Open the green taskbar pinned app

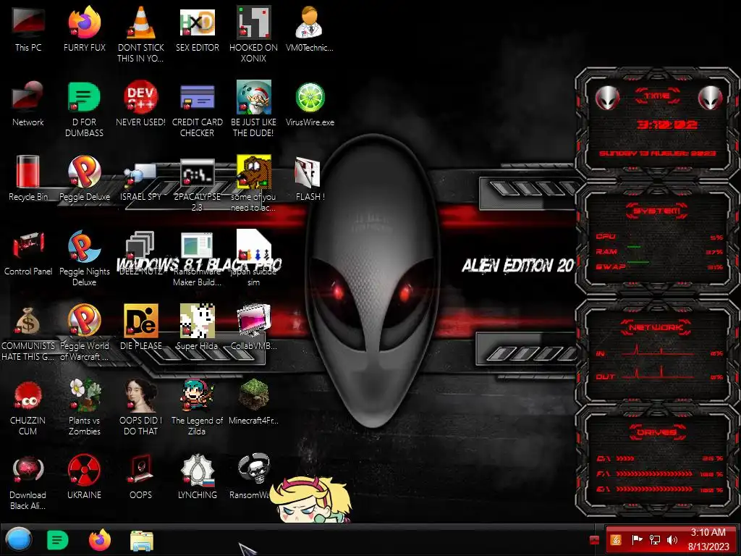click(58, 540)
